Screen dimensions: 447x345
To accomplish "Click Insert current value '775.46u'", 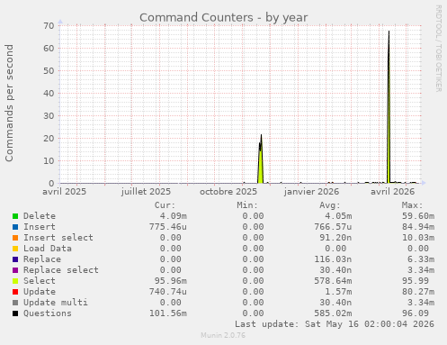I will pyautogui.click(x=168, y=227).
